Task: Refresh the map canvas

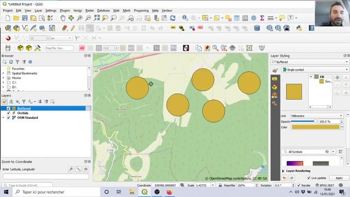Action: click(173, 18)
